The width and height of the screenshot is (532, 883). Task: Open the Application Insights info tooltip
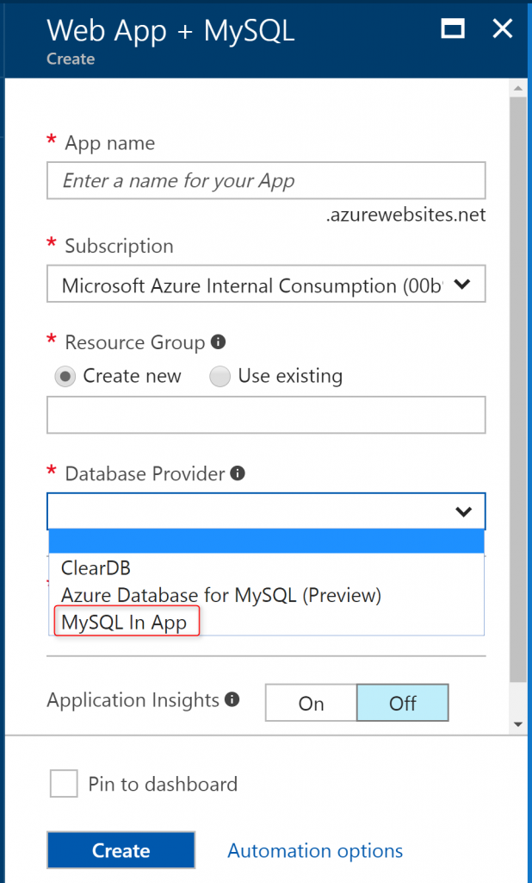click(232, 700)
